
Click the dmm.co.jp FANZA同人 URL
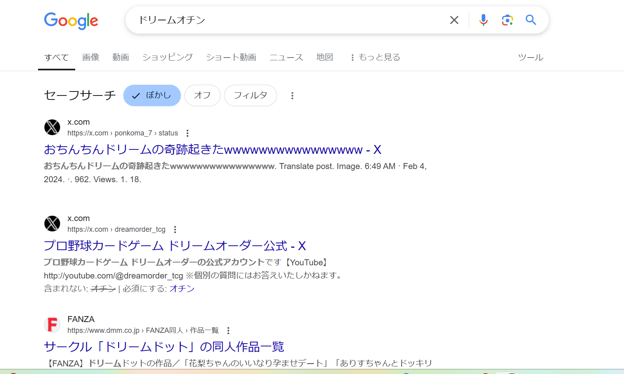pyautogui.click(x=143, y=330)
